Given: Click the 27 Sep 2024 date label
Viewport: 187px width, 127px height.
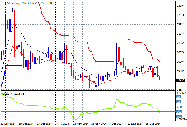Looking at the screenshot, I should [8, 124].
